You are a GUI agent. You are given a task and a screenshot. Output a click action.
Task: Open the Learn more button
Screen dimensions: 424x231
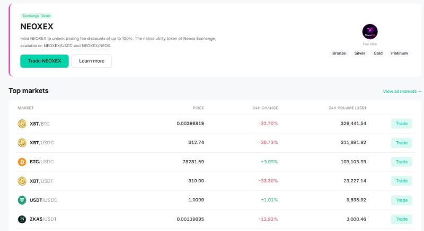coord(92,61)
